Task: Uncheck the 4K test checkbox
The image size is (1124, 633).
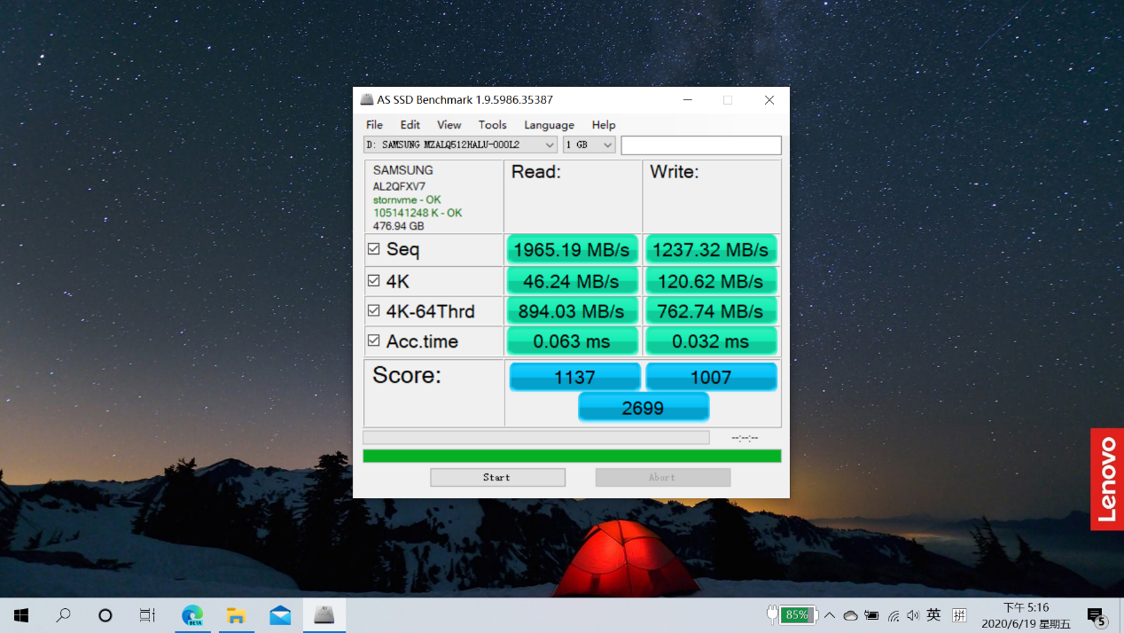Action: click(374, 281)
